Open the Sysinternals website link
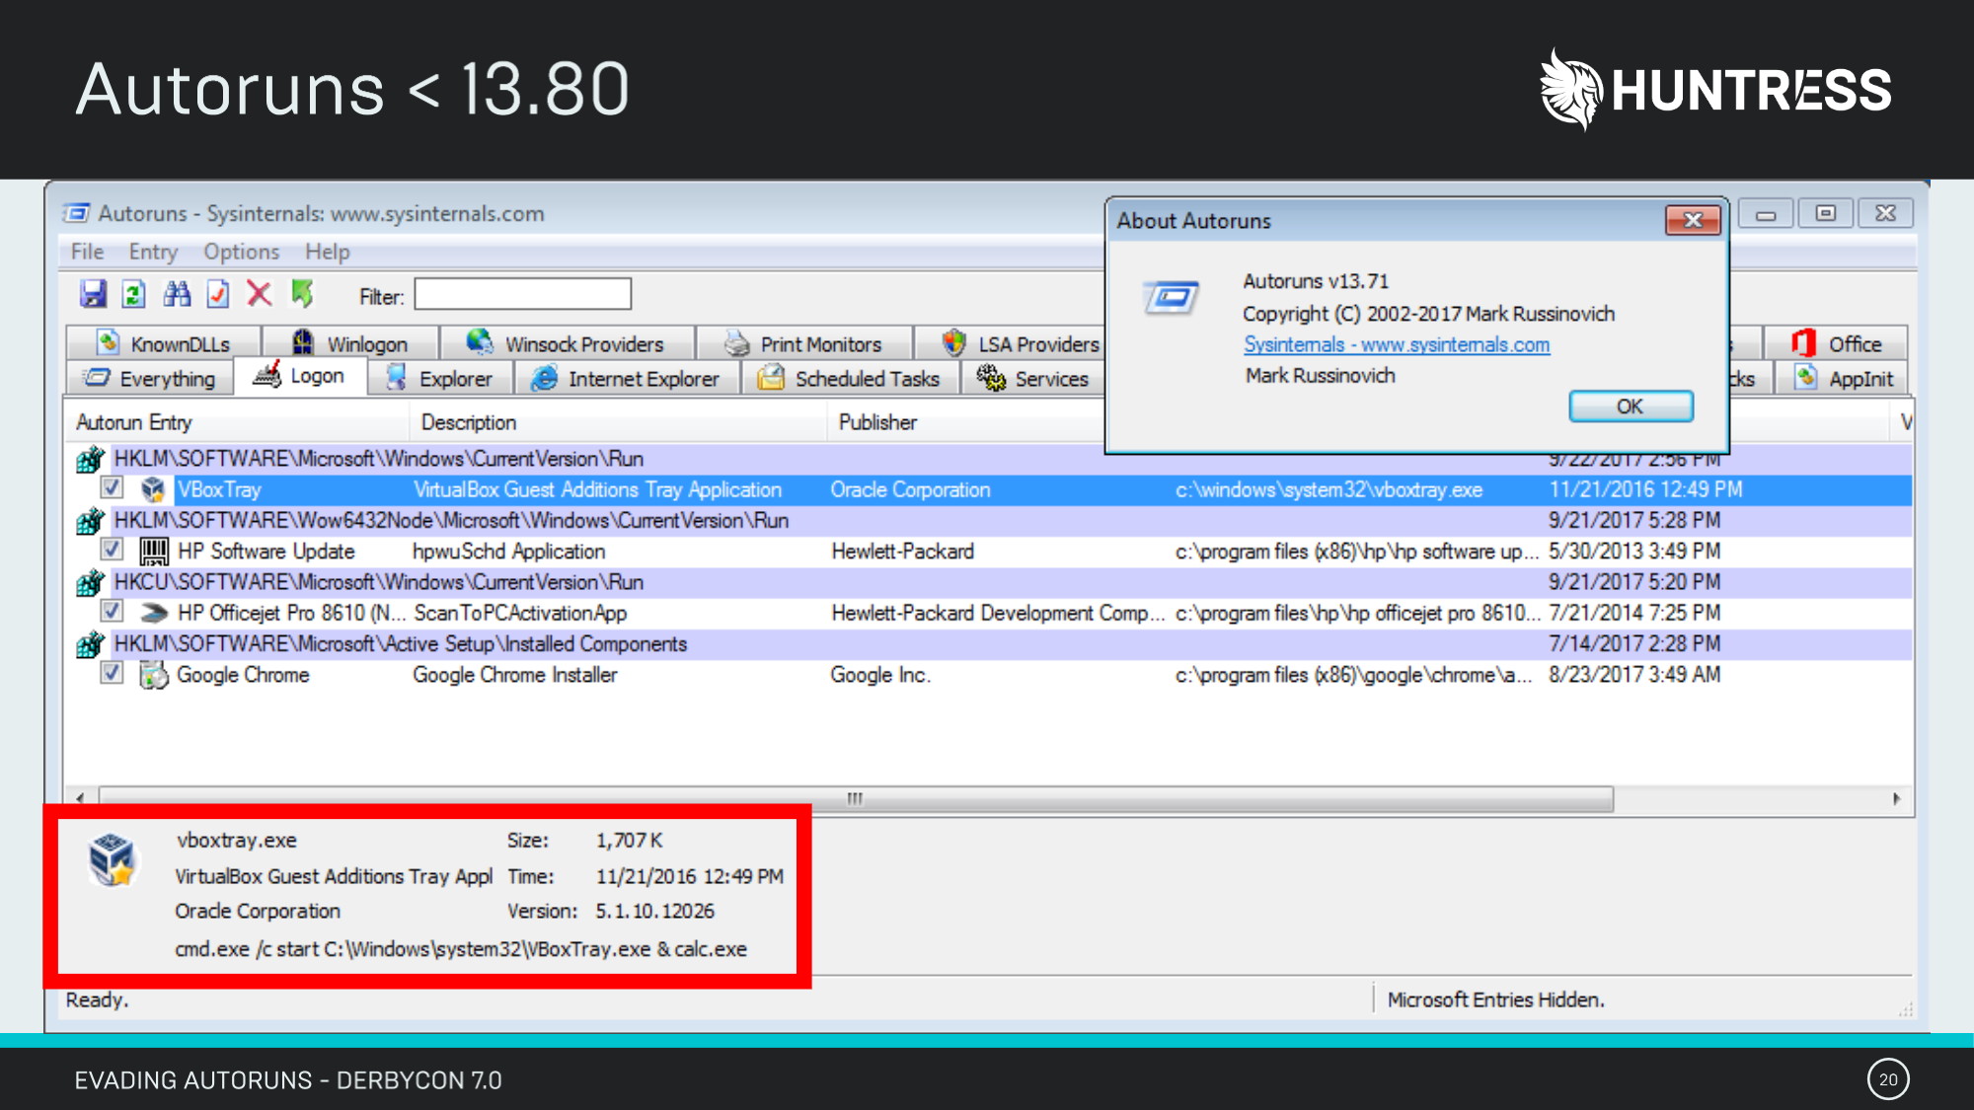Image resolution: width=1974 pixels, height=1110 pixels. (x=1396, y=344)
